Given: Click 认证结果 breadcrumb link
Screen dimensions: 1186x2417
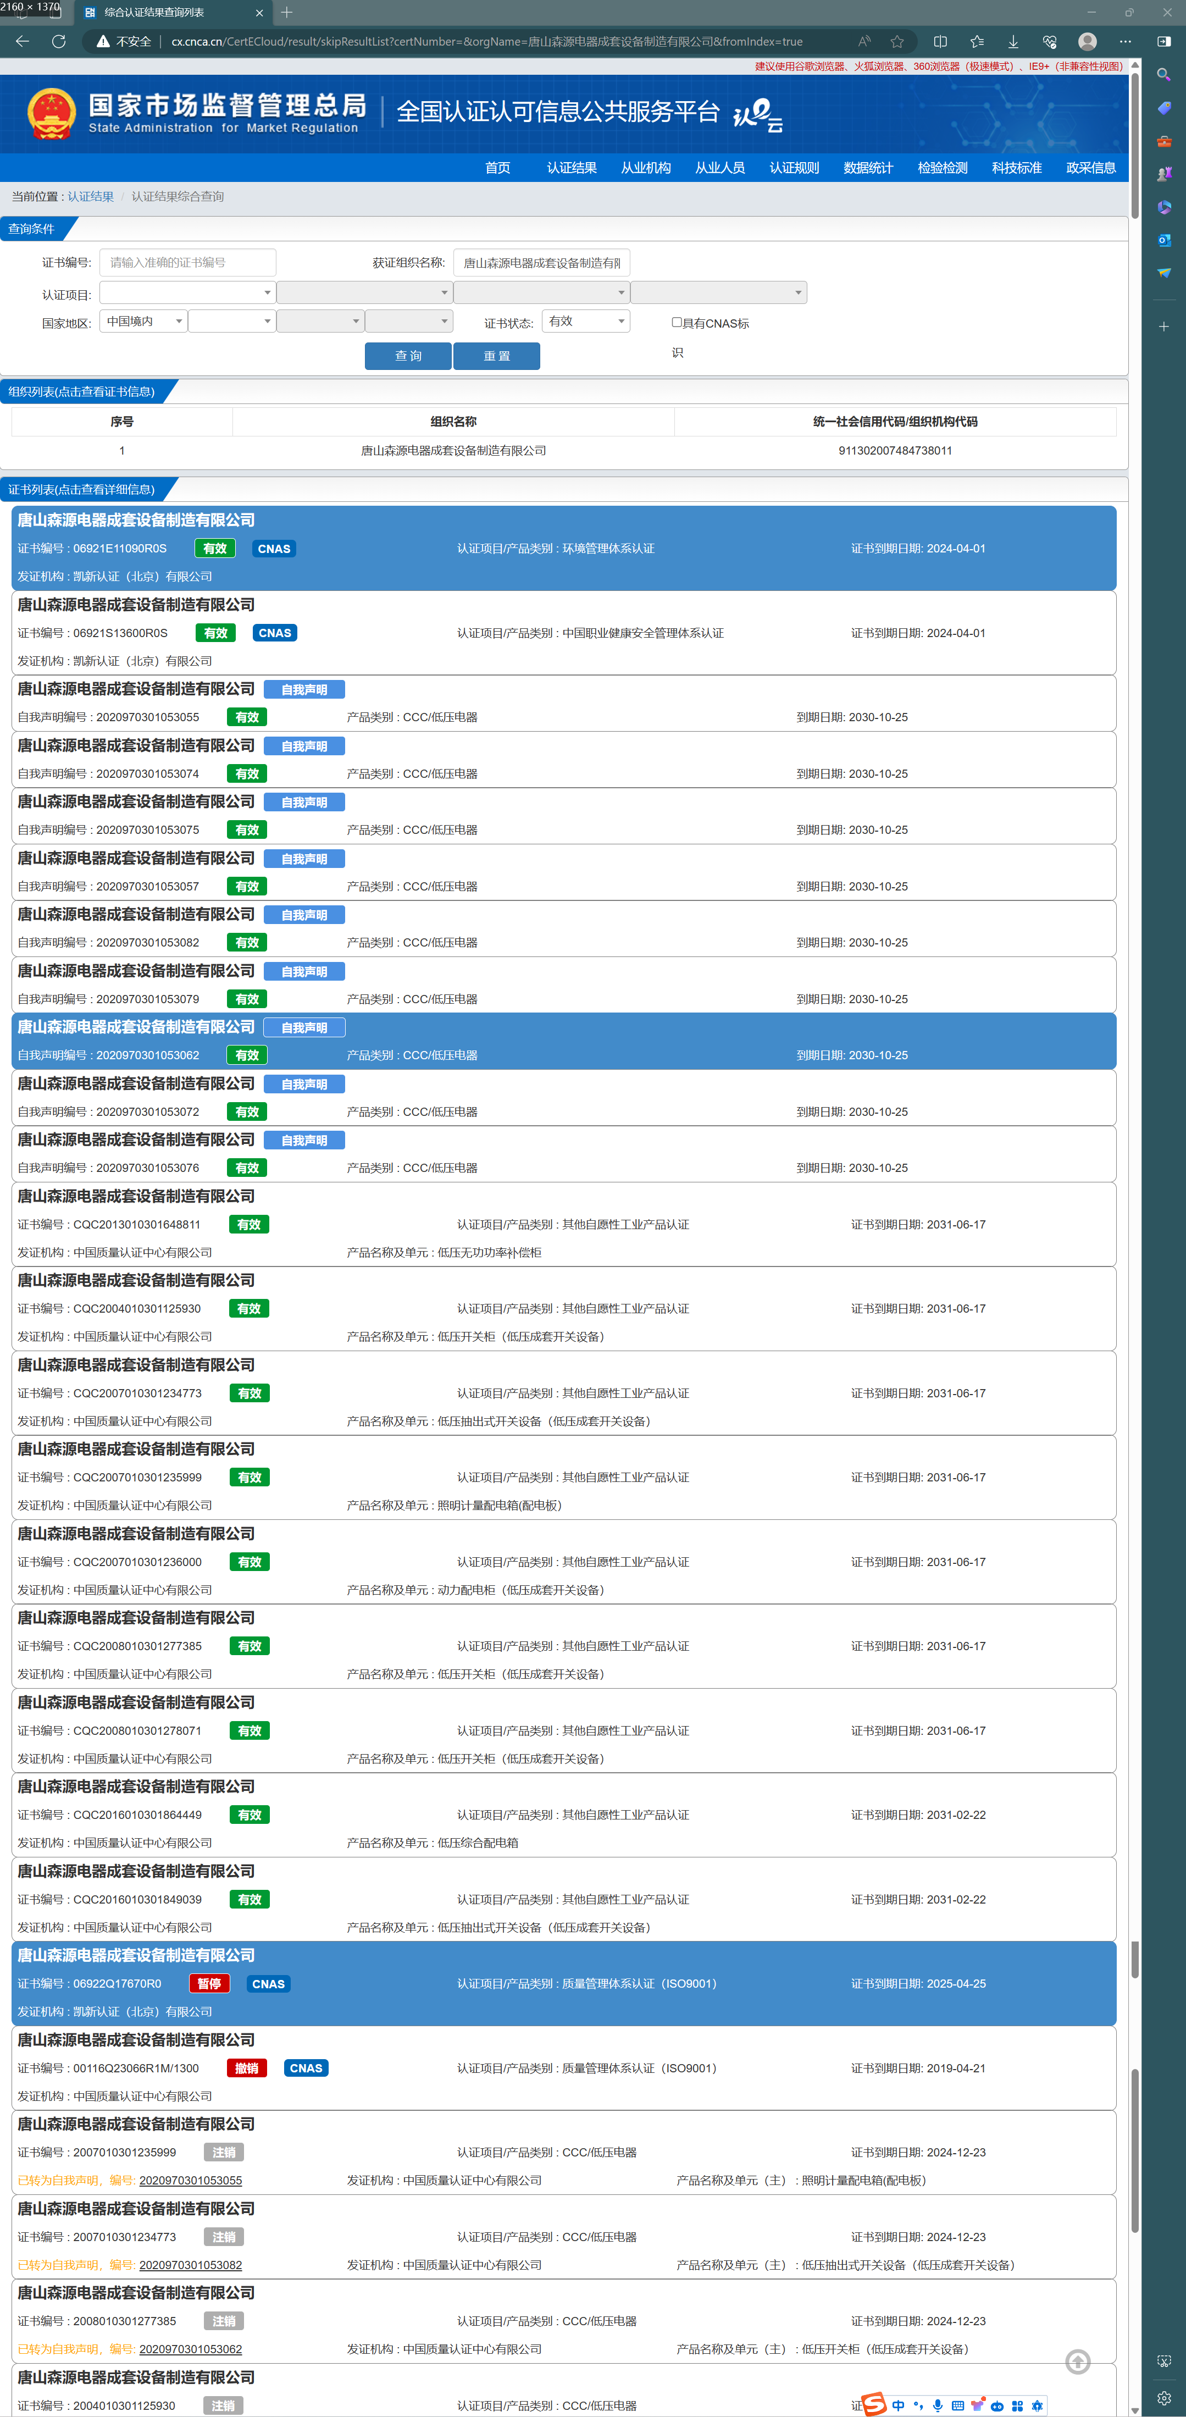Looking at the screenshot, I should click(90, 196).
